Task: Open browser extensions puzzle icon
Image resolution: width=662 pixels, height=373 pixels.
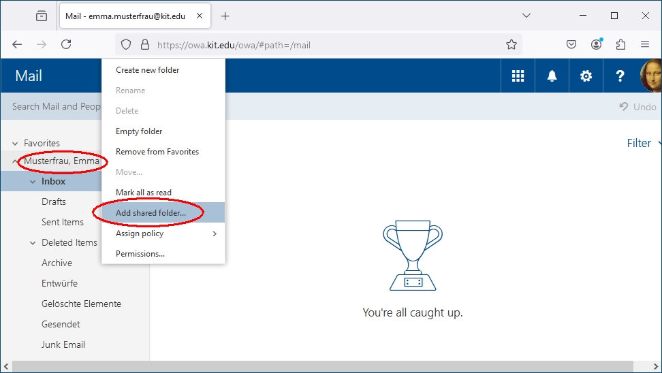Action: (620, 44)
